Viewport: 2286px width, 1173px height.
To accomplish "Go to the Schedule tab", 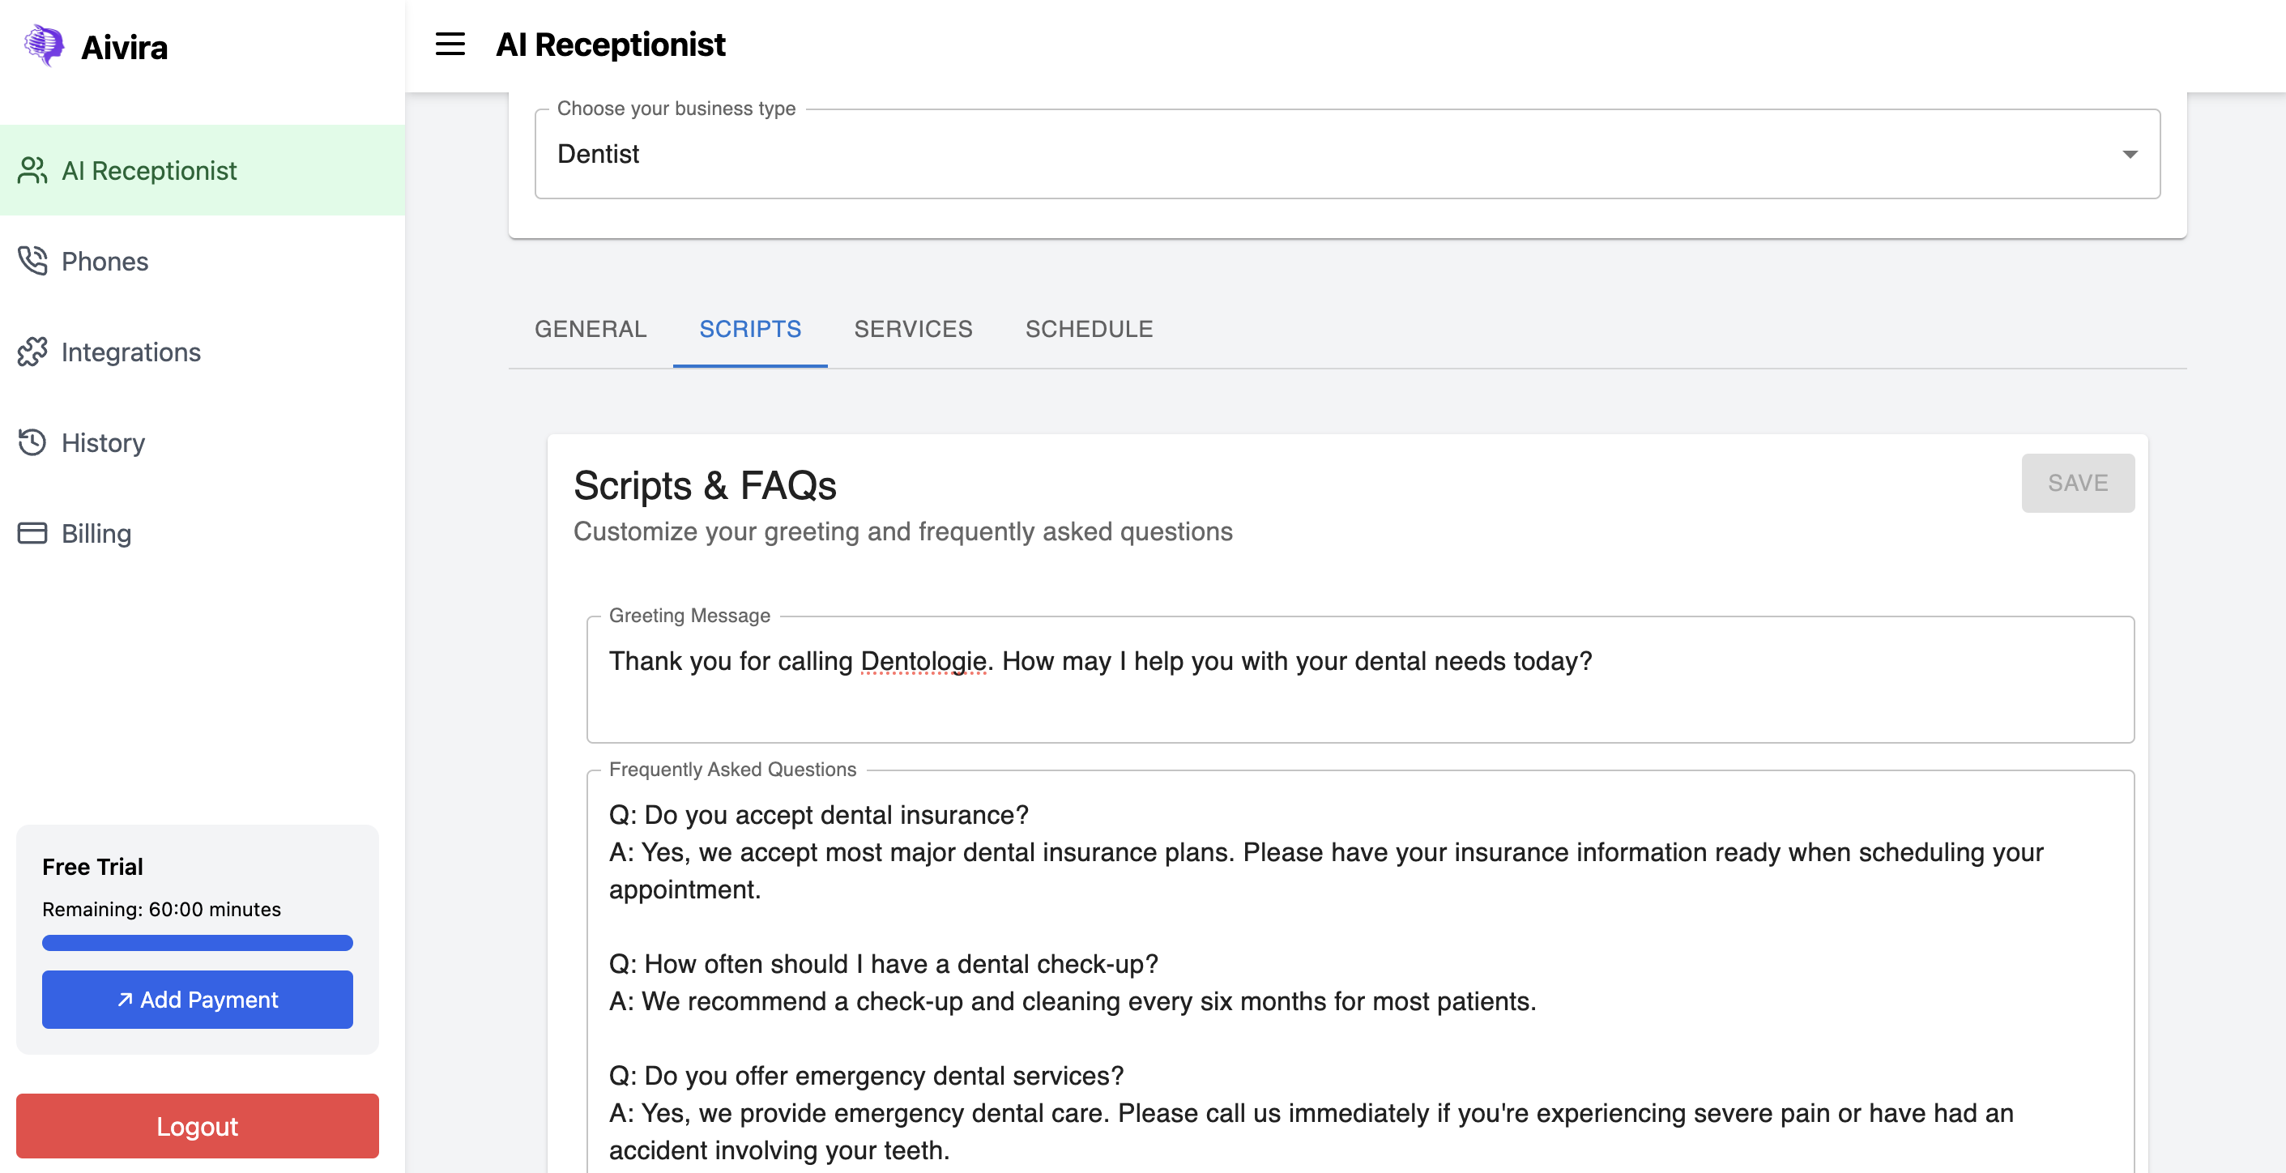I will coord(1089,329).
